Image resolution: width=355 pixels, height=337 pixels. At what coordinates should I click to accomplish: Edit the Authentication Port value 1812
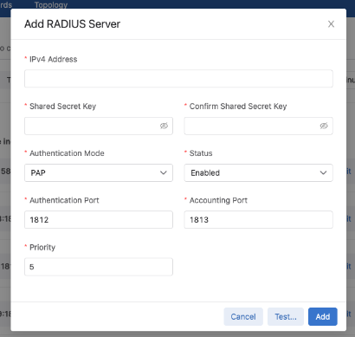tap(99, 220)
